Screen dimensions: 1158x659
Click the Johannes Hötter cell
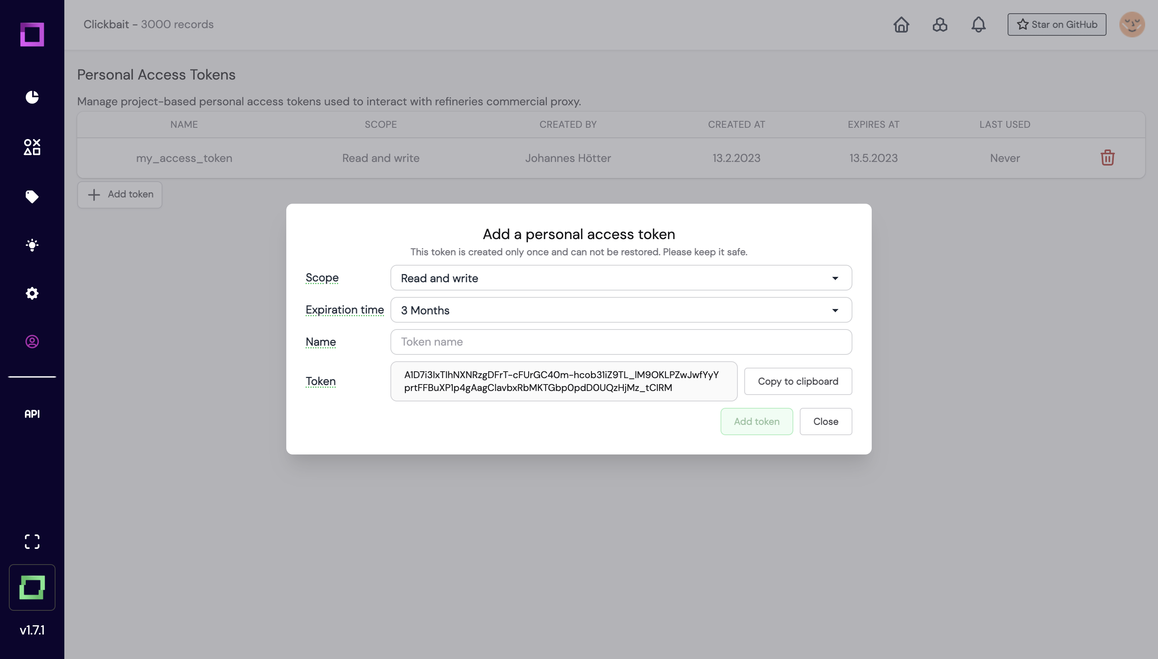568,158
